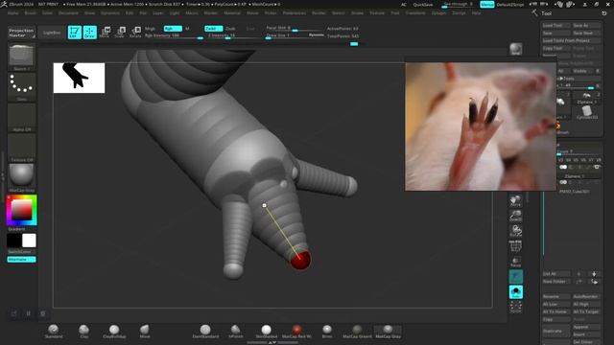The height and width of the screenshot is (345, 614).
Task: Apply MatCap Red Wax material
Action: [296, 331]
